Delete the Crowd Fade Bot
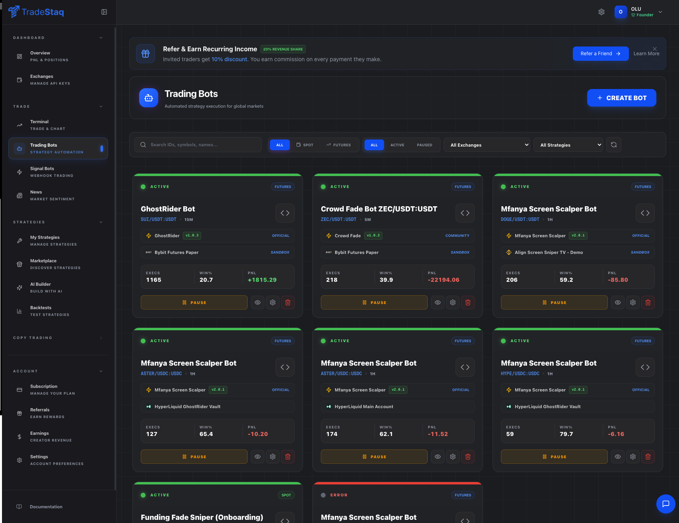Image resolution: width=679 pixels, height=523 pixels. tap(468, 302)
